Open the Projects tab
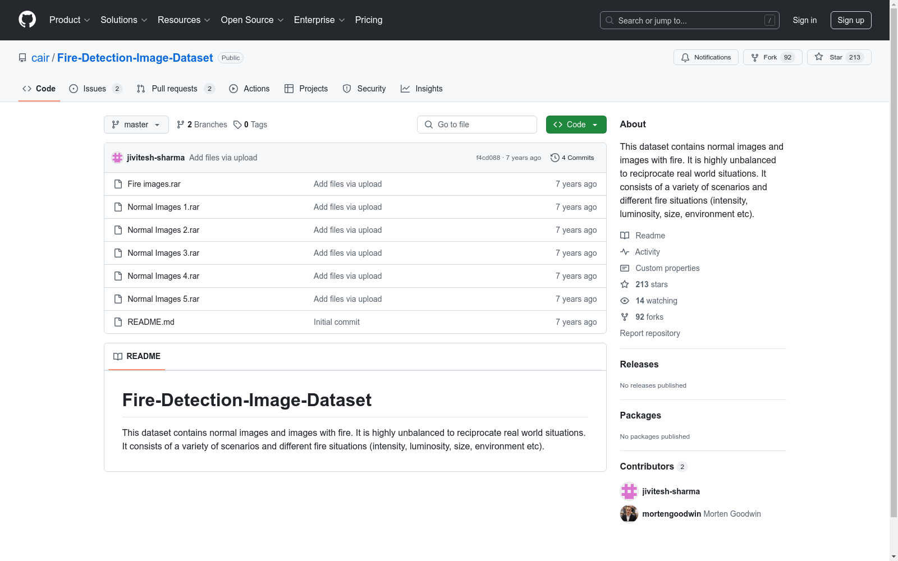This screenshot has width=898, height=561. (x=306, y=89)
